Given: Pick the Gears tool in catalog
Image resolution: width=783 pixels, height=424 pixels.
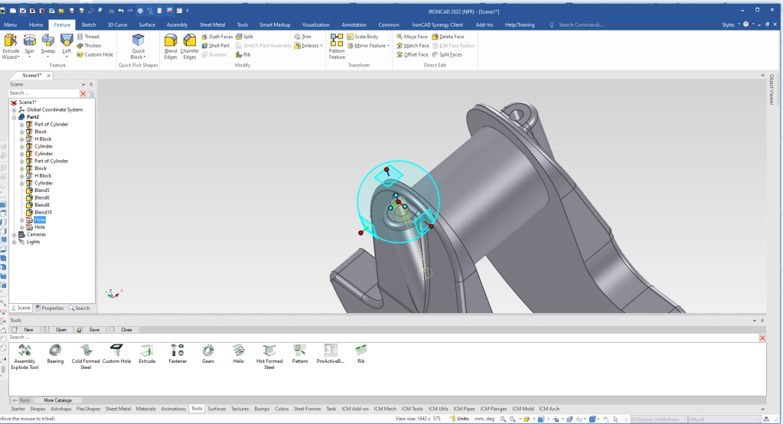Looking at the screenshot, I should click(208, 351).
